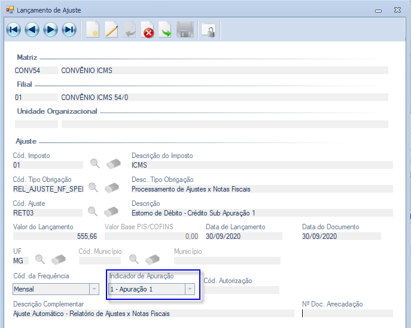411x328 pixels.
Task: Click the REL_AJUSTE_NF_SPEI field
Action: (x=48, y=189)
